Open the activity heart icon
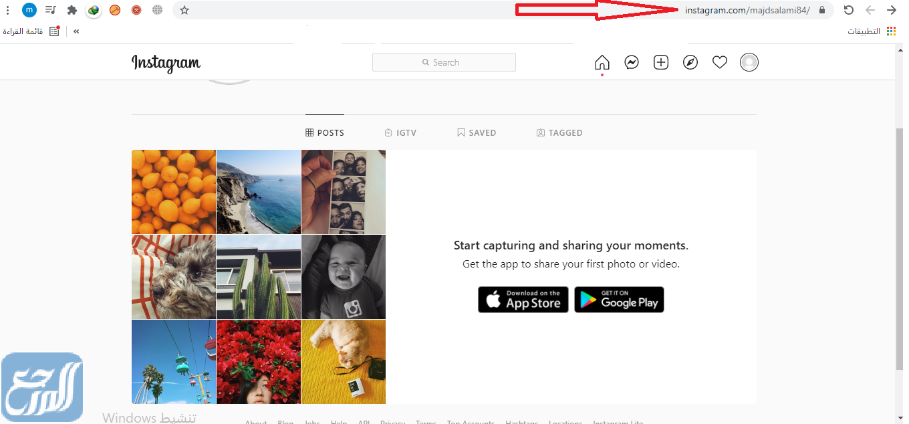The width and height of the screenshot is (909, 424). [720, 62]
